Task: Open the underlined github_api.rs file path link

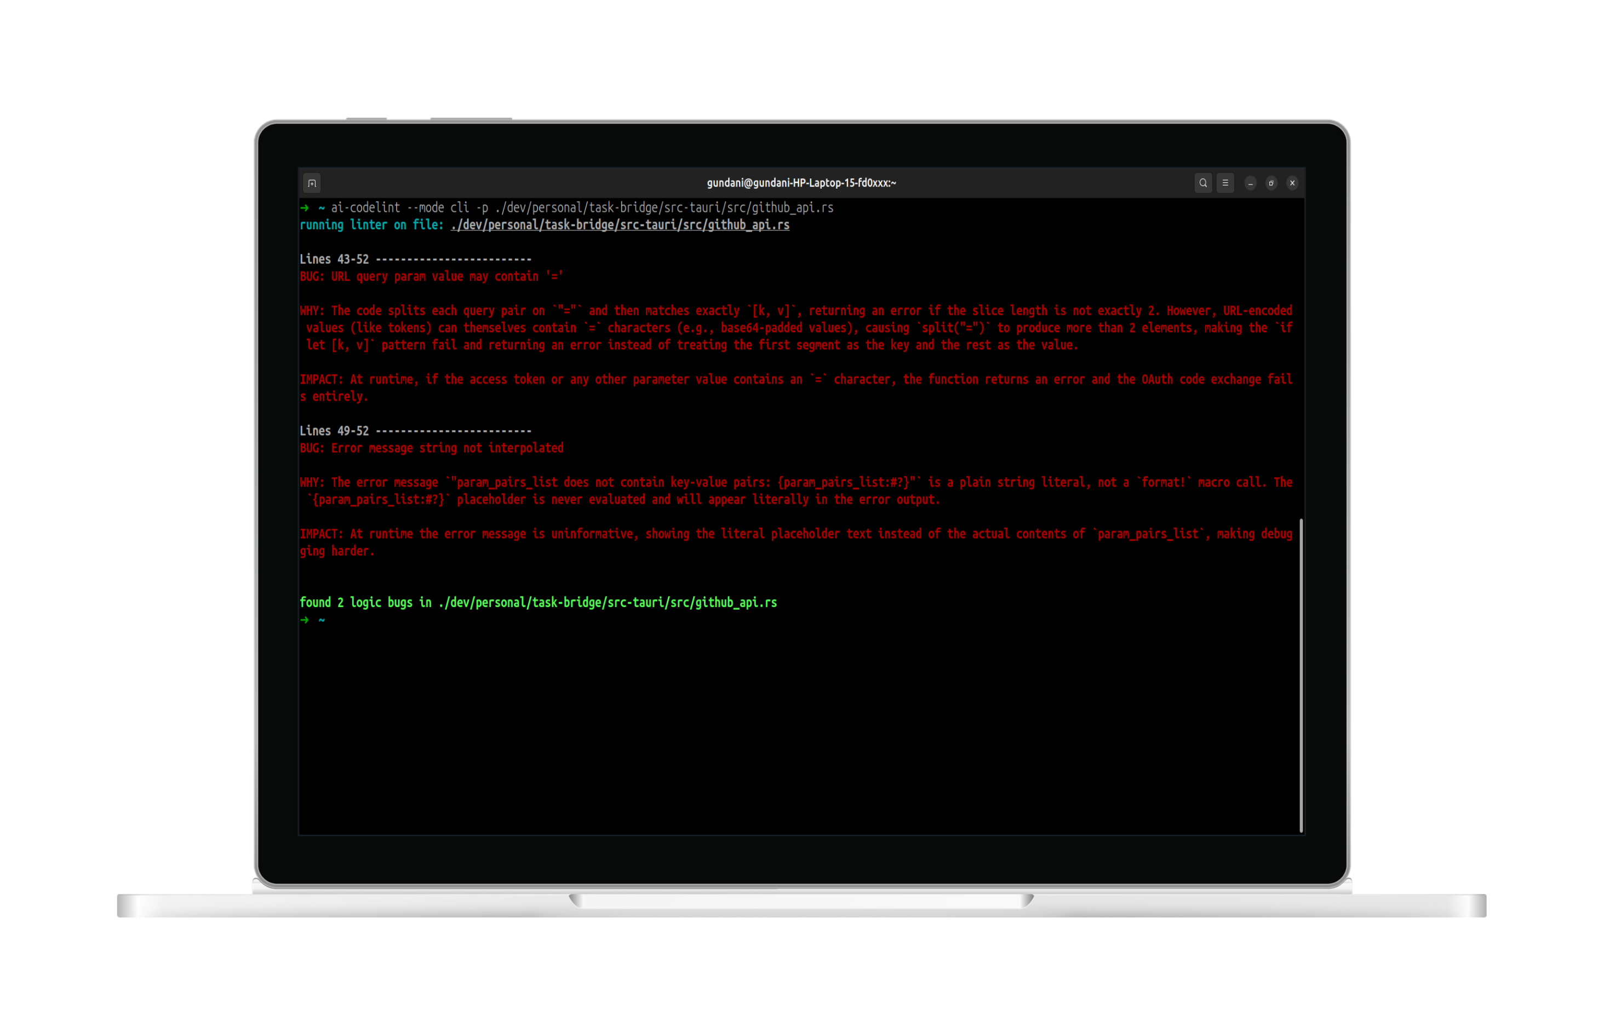Action: click(620, 225)
